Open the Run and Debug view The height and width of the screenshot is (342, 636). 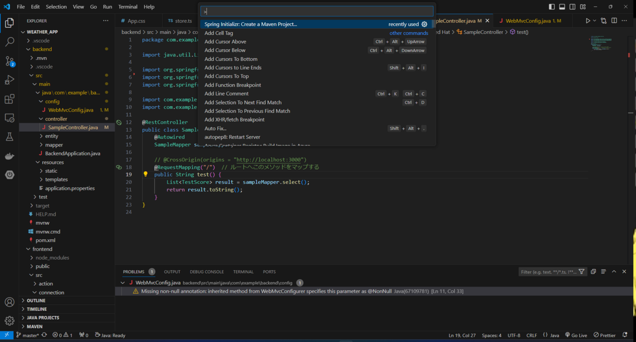coord(9,80)
